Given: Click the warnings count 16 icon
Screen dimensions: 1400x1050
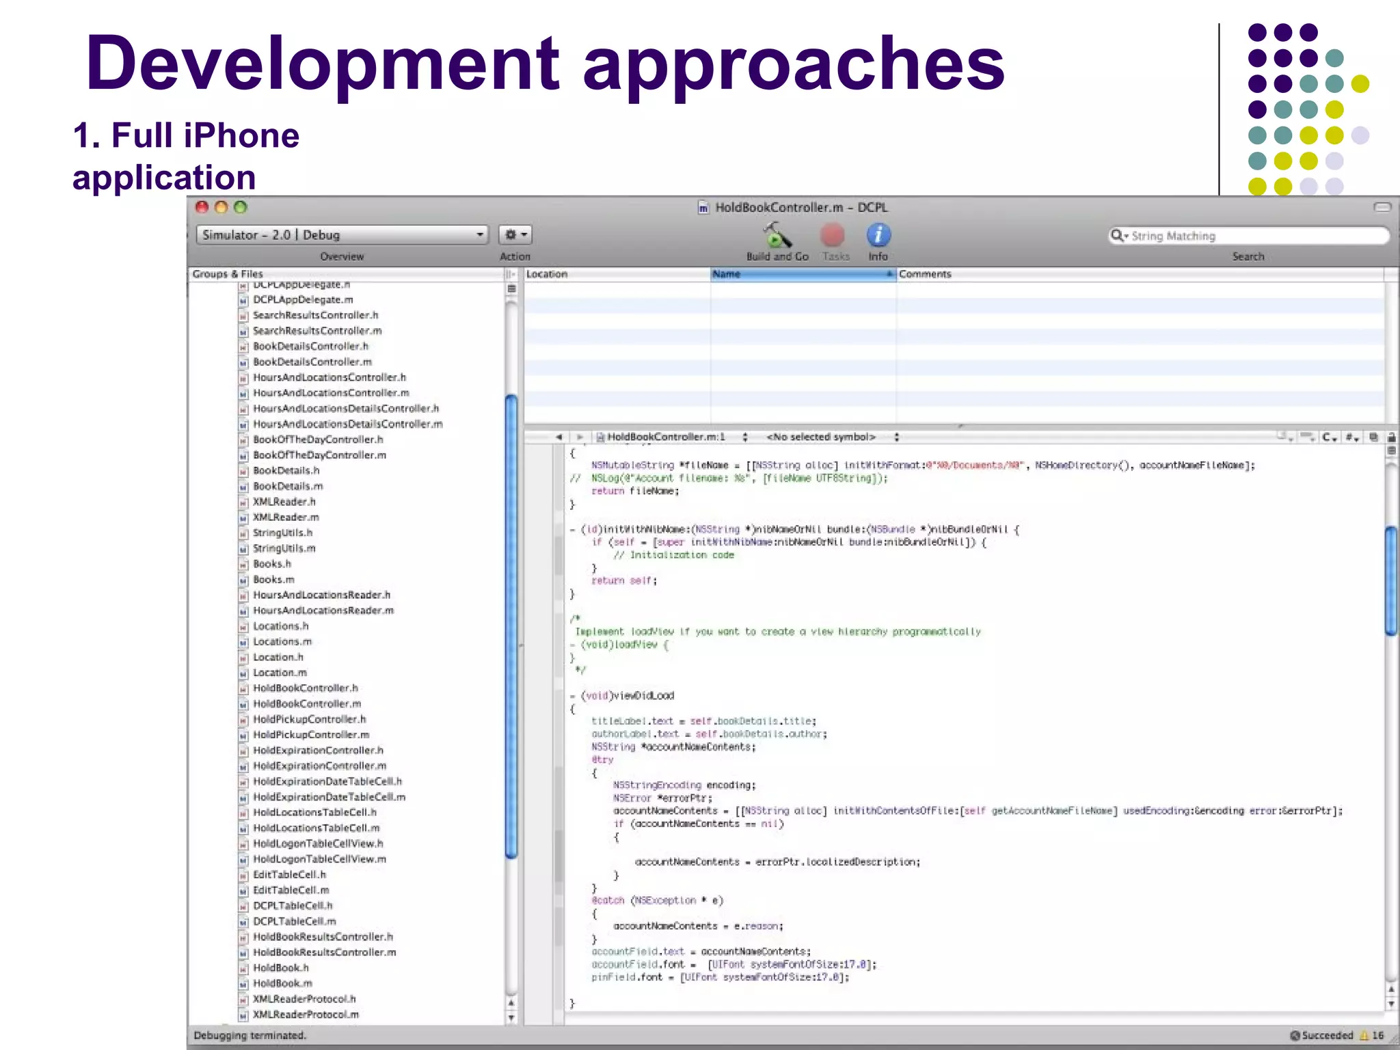Looking at the screenshot, I should [x=1372, y=1036].
